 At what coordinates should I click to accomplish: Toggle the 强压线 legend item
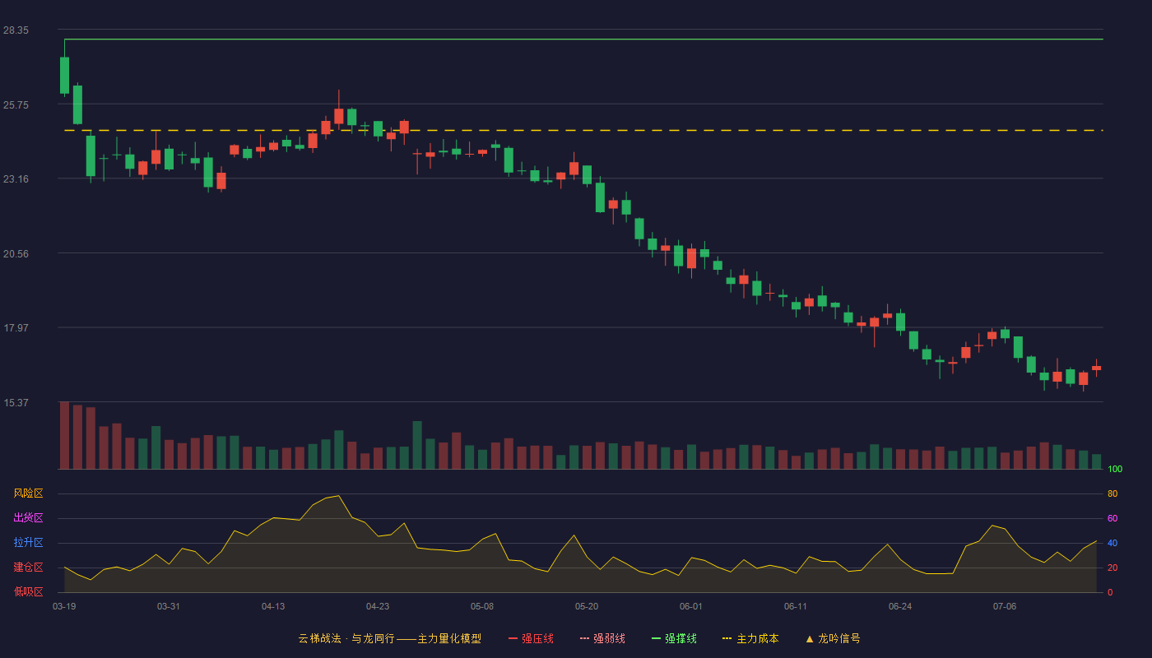(x=531, y=638)
